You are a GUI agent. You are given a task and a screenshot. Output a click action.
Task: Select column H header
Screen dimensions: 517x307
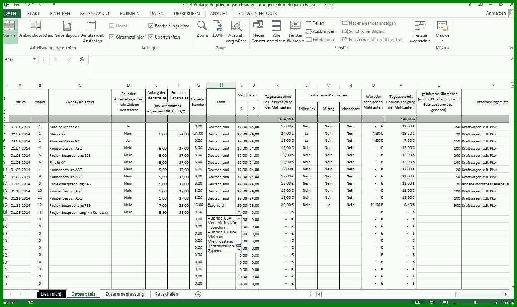pyautogui.click(x=221, y=85)
